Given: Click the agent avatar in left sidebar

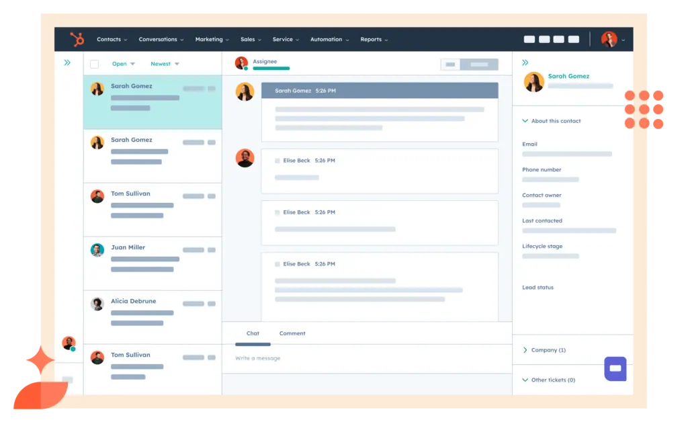Looking at the screenshot, I should (x=69, y=343).
